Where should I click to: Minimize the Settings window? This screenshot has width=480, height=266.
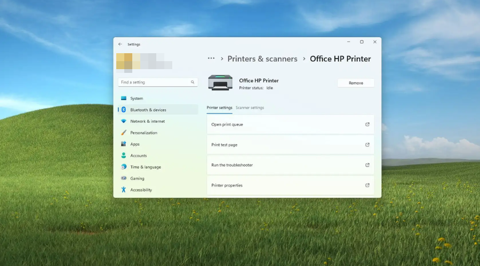point(348,42)
